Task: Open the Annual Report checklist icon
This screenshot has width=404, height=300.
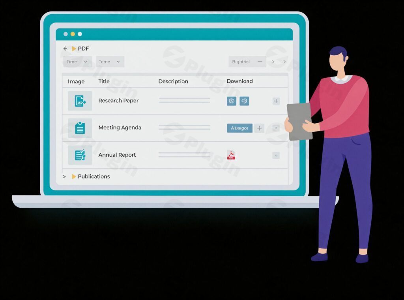Action: click(x=80, y=155)
